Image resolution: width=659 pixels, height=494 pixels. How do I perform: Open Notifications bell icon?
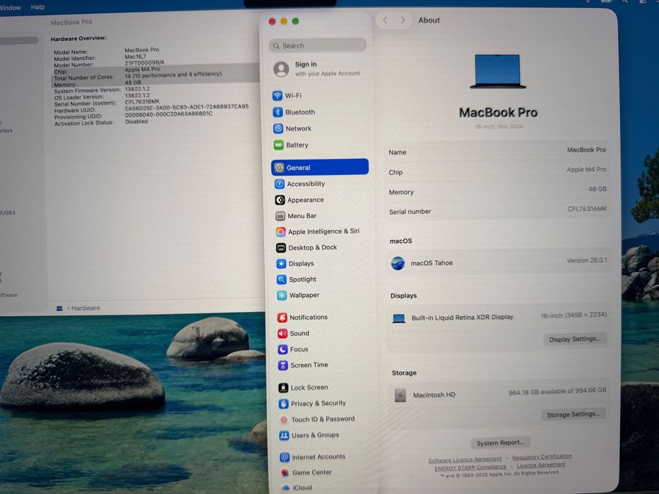[x=283, y=318]
